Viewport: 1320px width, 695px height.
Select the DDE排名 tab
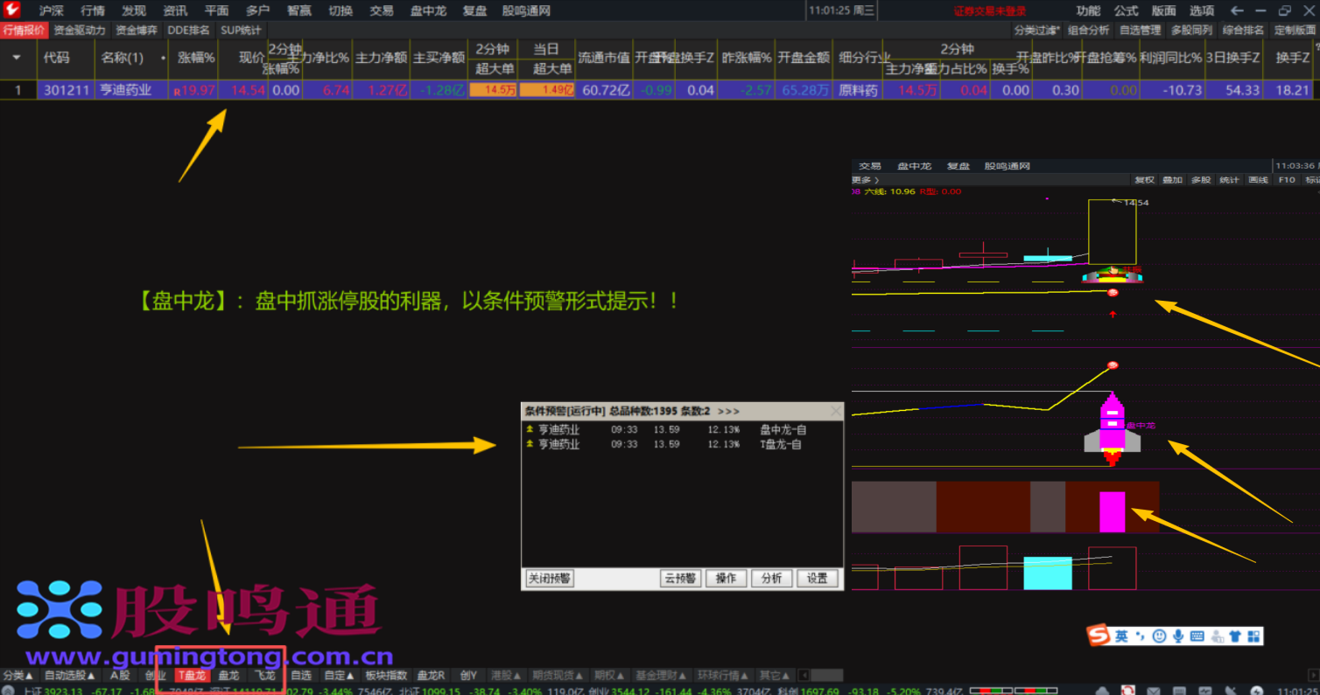pyautogui.click(x=188, y=30)
